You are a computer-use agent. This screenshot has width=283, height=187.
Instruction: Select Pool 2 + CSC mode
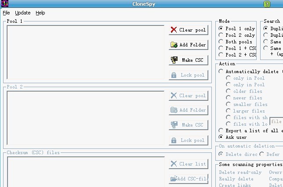[221, 55]
